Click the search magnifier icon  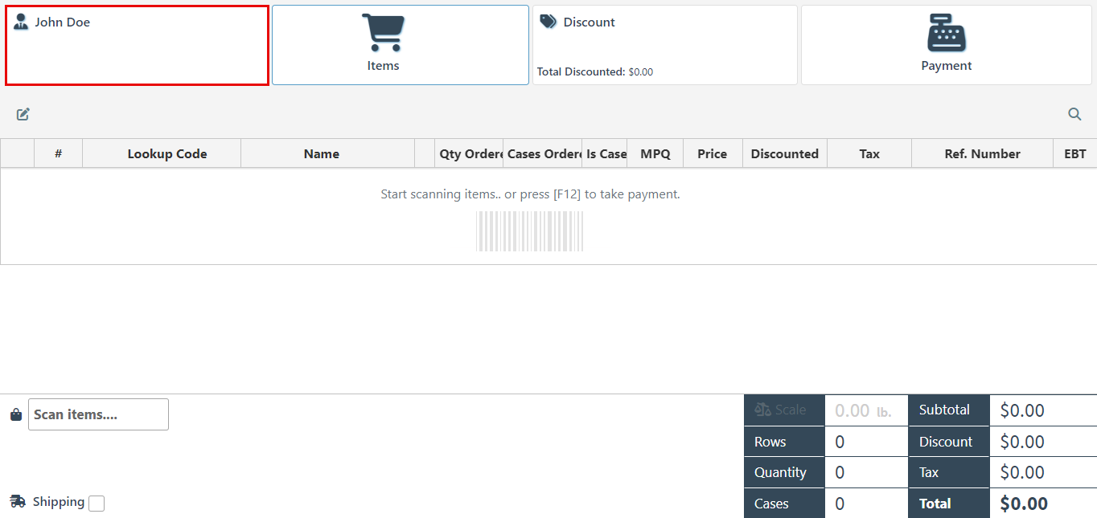coord(1074,114)
